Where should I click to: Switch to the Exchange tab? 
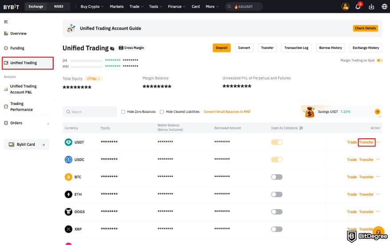(x=36, y=7)
